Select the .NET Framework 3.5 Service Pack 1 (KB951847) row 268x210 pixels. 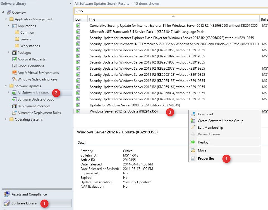click(x=171, y=32)
